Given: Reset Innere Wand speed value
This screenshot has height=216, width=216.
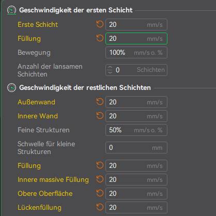Looking at the screenshot, I should tap(100, 116).
